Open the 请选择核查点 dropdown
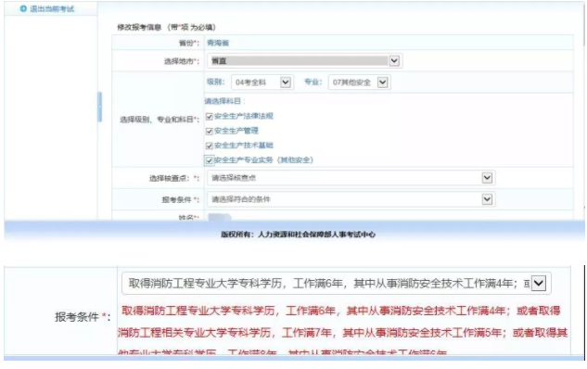The width and height of the screenshot is (587, 369). point(351,178)
